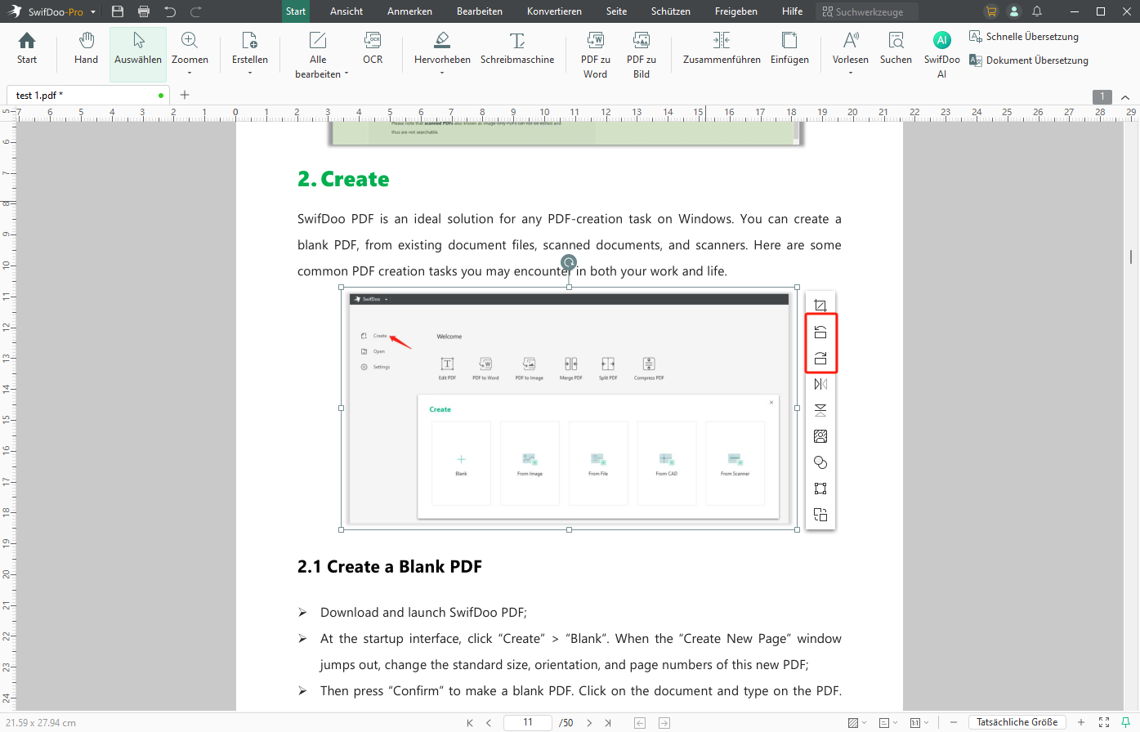Viewport: 1140px width, 732px height.
Task: Click Dokument Übersetzung
Action: tap(1029, 60)
